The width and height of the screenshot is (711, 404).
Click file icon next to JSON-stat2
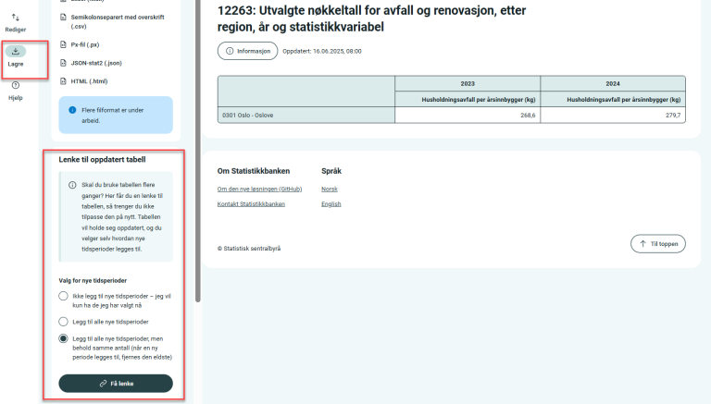(63, 63)
